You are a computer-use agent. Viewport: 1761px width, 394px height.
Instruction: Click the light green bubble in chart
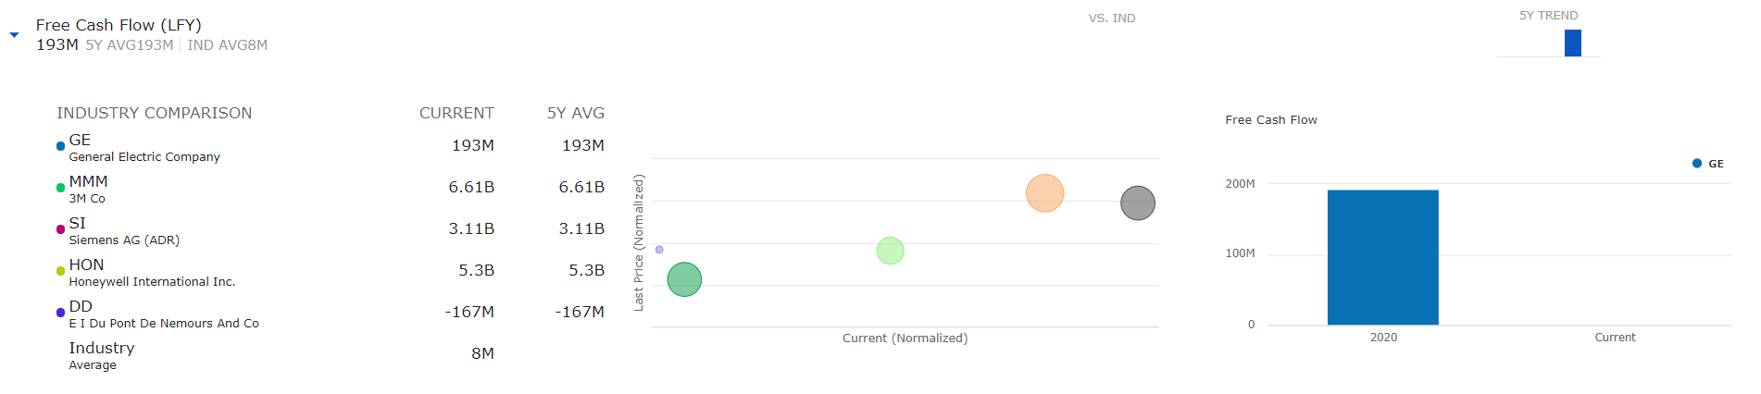click(x=890, y=251)
